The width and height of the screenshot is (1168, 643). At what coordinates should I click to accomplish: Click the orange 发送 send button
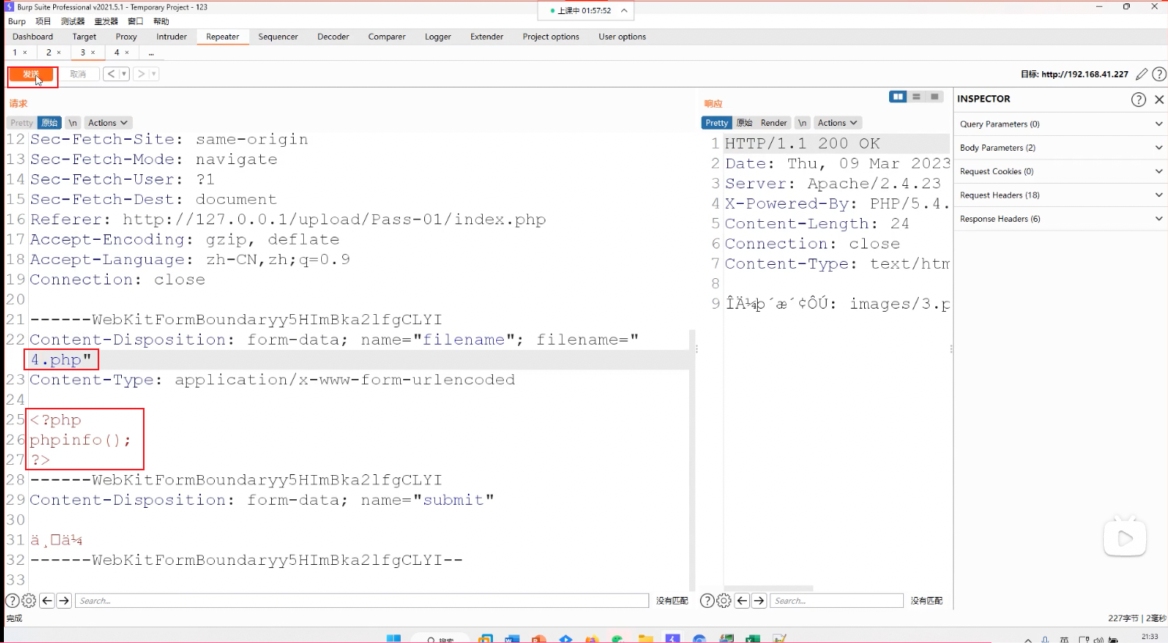31,74
